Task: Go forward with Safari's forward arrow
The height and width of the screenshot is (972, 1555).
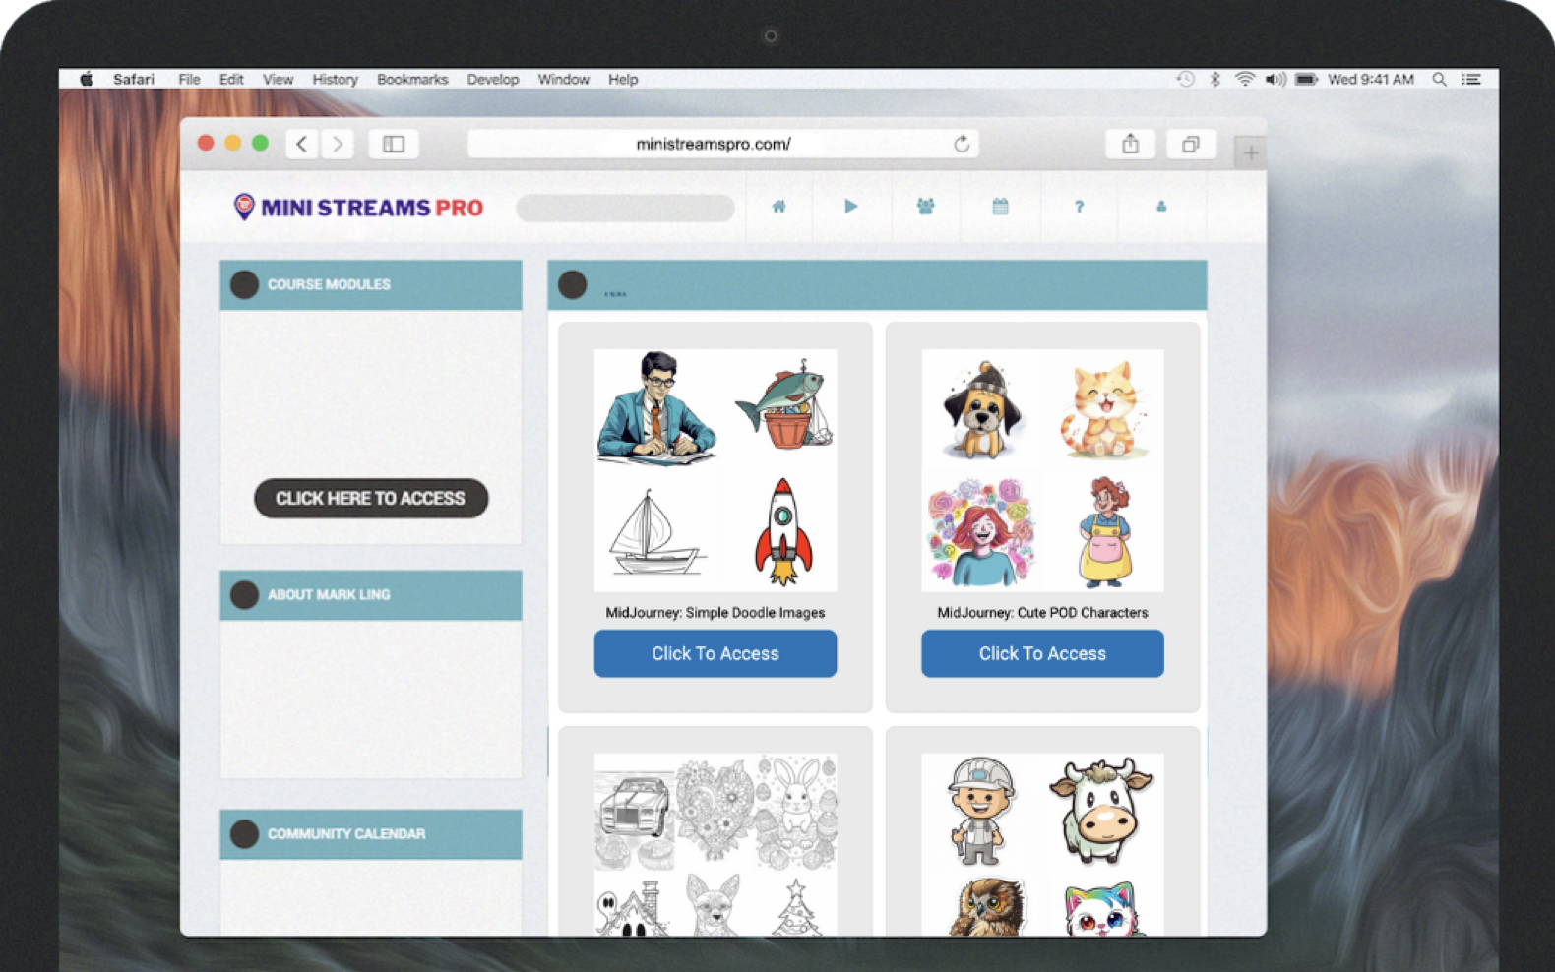Action: 338,144
